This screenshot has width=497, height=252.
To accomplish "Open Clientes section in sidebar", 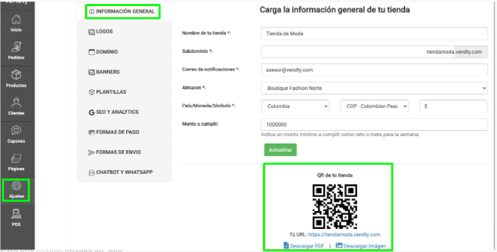I will click(x=17, y=107).
